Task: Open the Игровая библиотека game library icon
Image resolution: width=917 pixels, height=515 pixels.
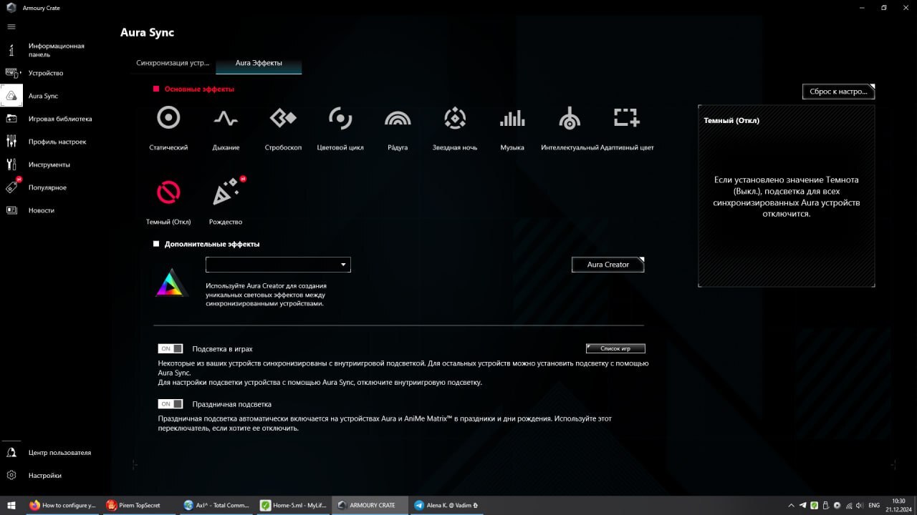Action: (11, 119)
